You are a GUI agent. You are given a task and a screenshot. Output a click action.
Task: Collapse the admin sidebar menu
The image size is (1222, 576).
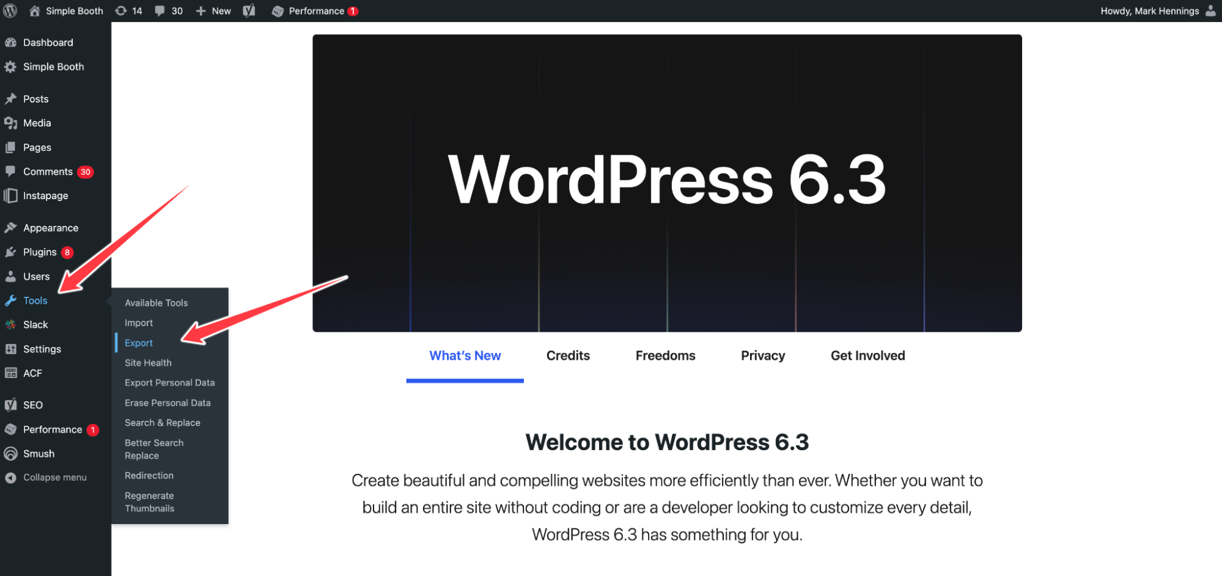pyautogui.click(x=46, y=478)
